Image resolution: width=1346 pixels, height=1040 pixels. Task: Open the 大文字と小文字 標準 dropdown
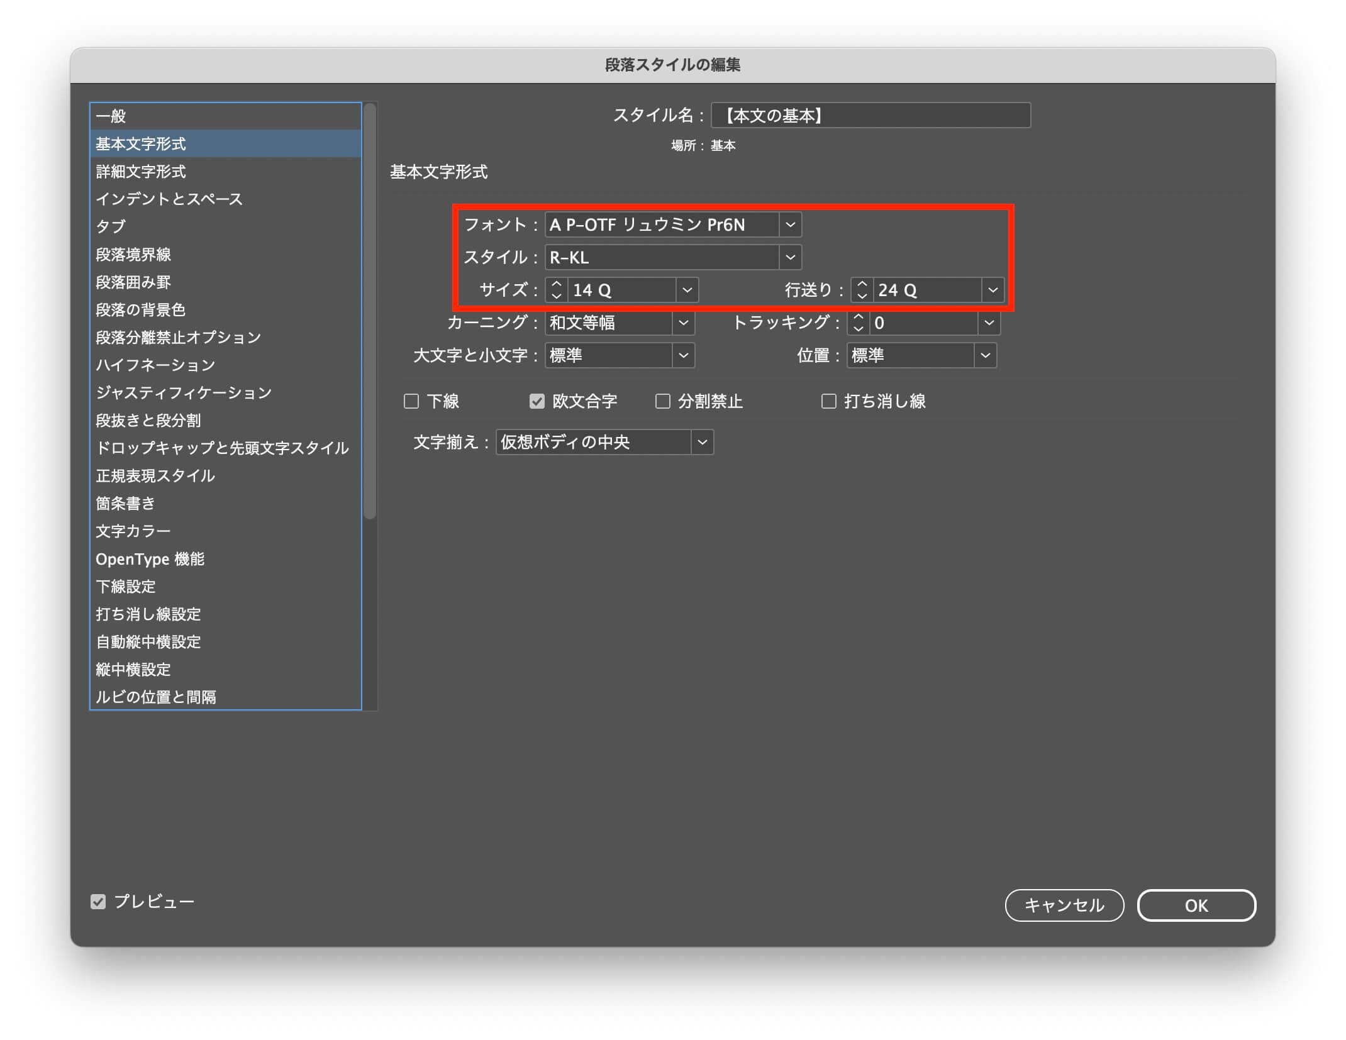click(x=683, y=355)
